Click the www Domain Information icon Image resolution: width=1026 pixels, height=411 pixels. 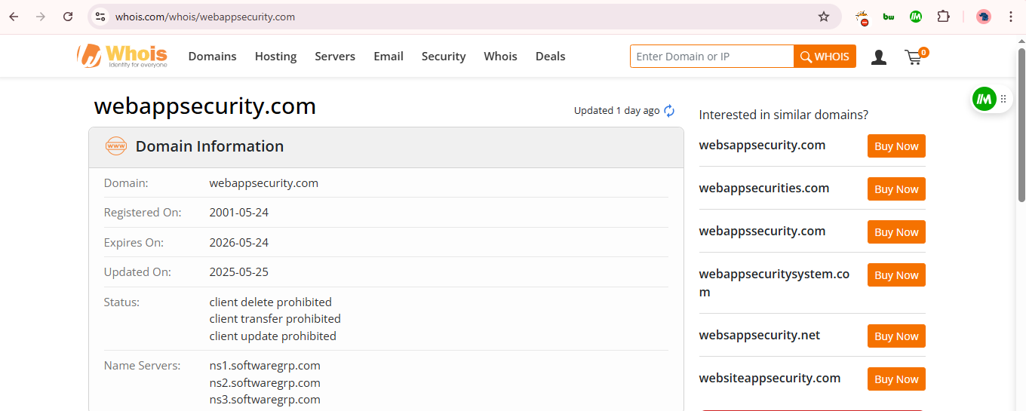coord(115,146)
